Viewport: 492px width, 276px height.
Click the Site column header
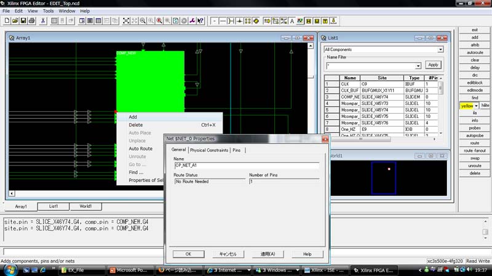point(382,78)
